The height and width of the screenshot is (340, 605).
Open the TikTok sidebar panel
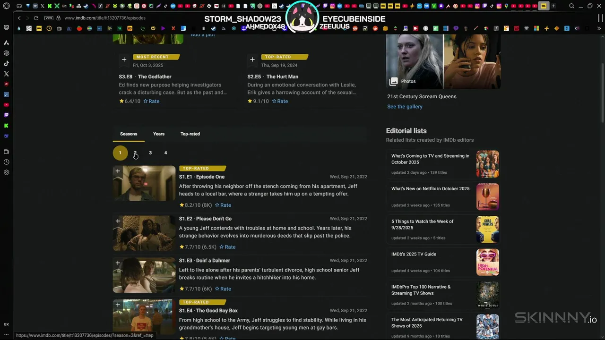click(x=6, y=63)
